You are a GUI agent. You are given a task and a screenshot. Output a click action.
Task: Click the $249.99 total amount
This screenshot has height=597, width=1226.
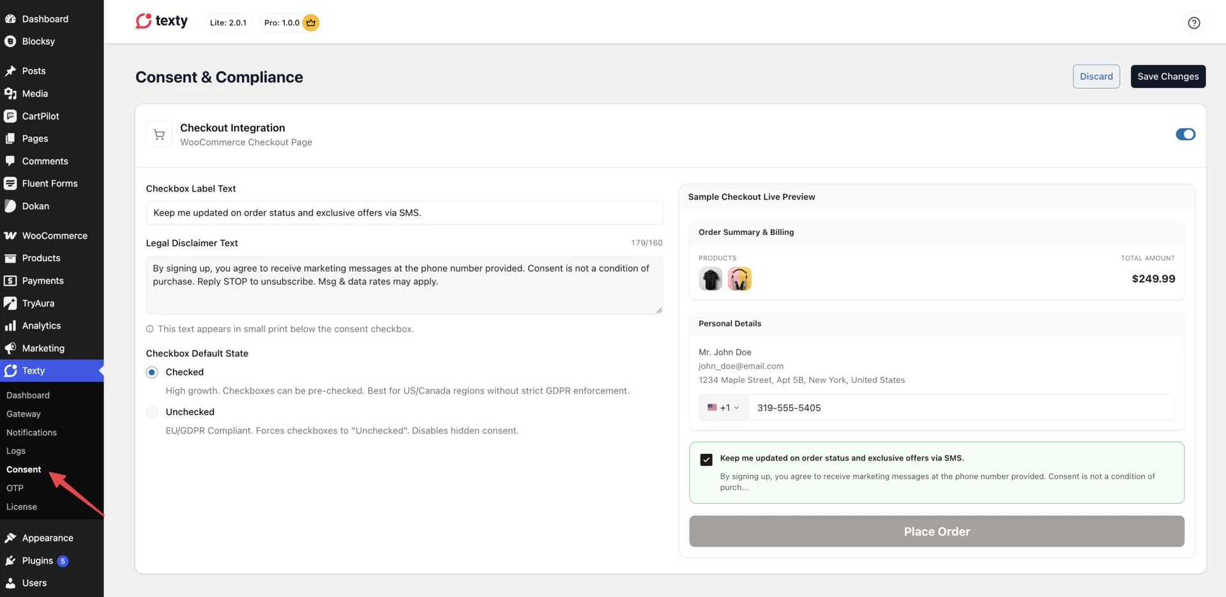click(x=1153, y=278)
